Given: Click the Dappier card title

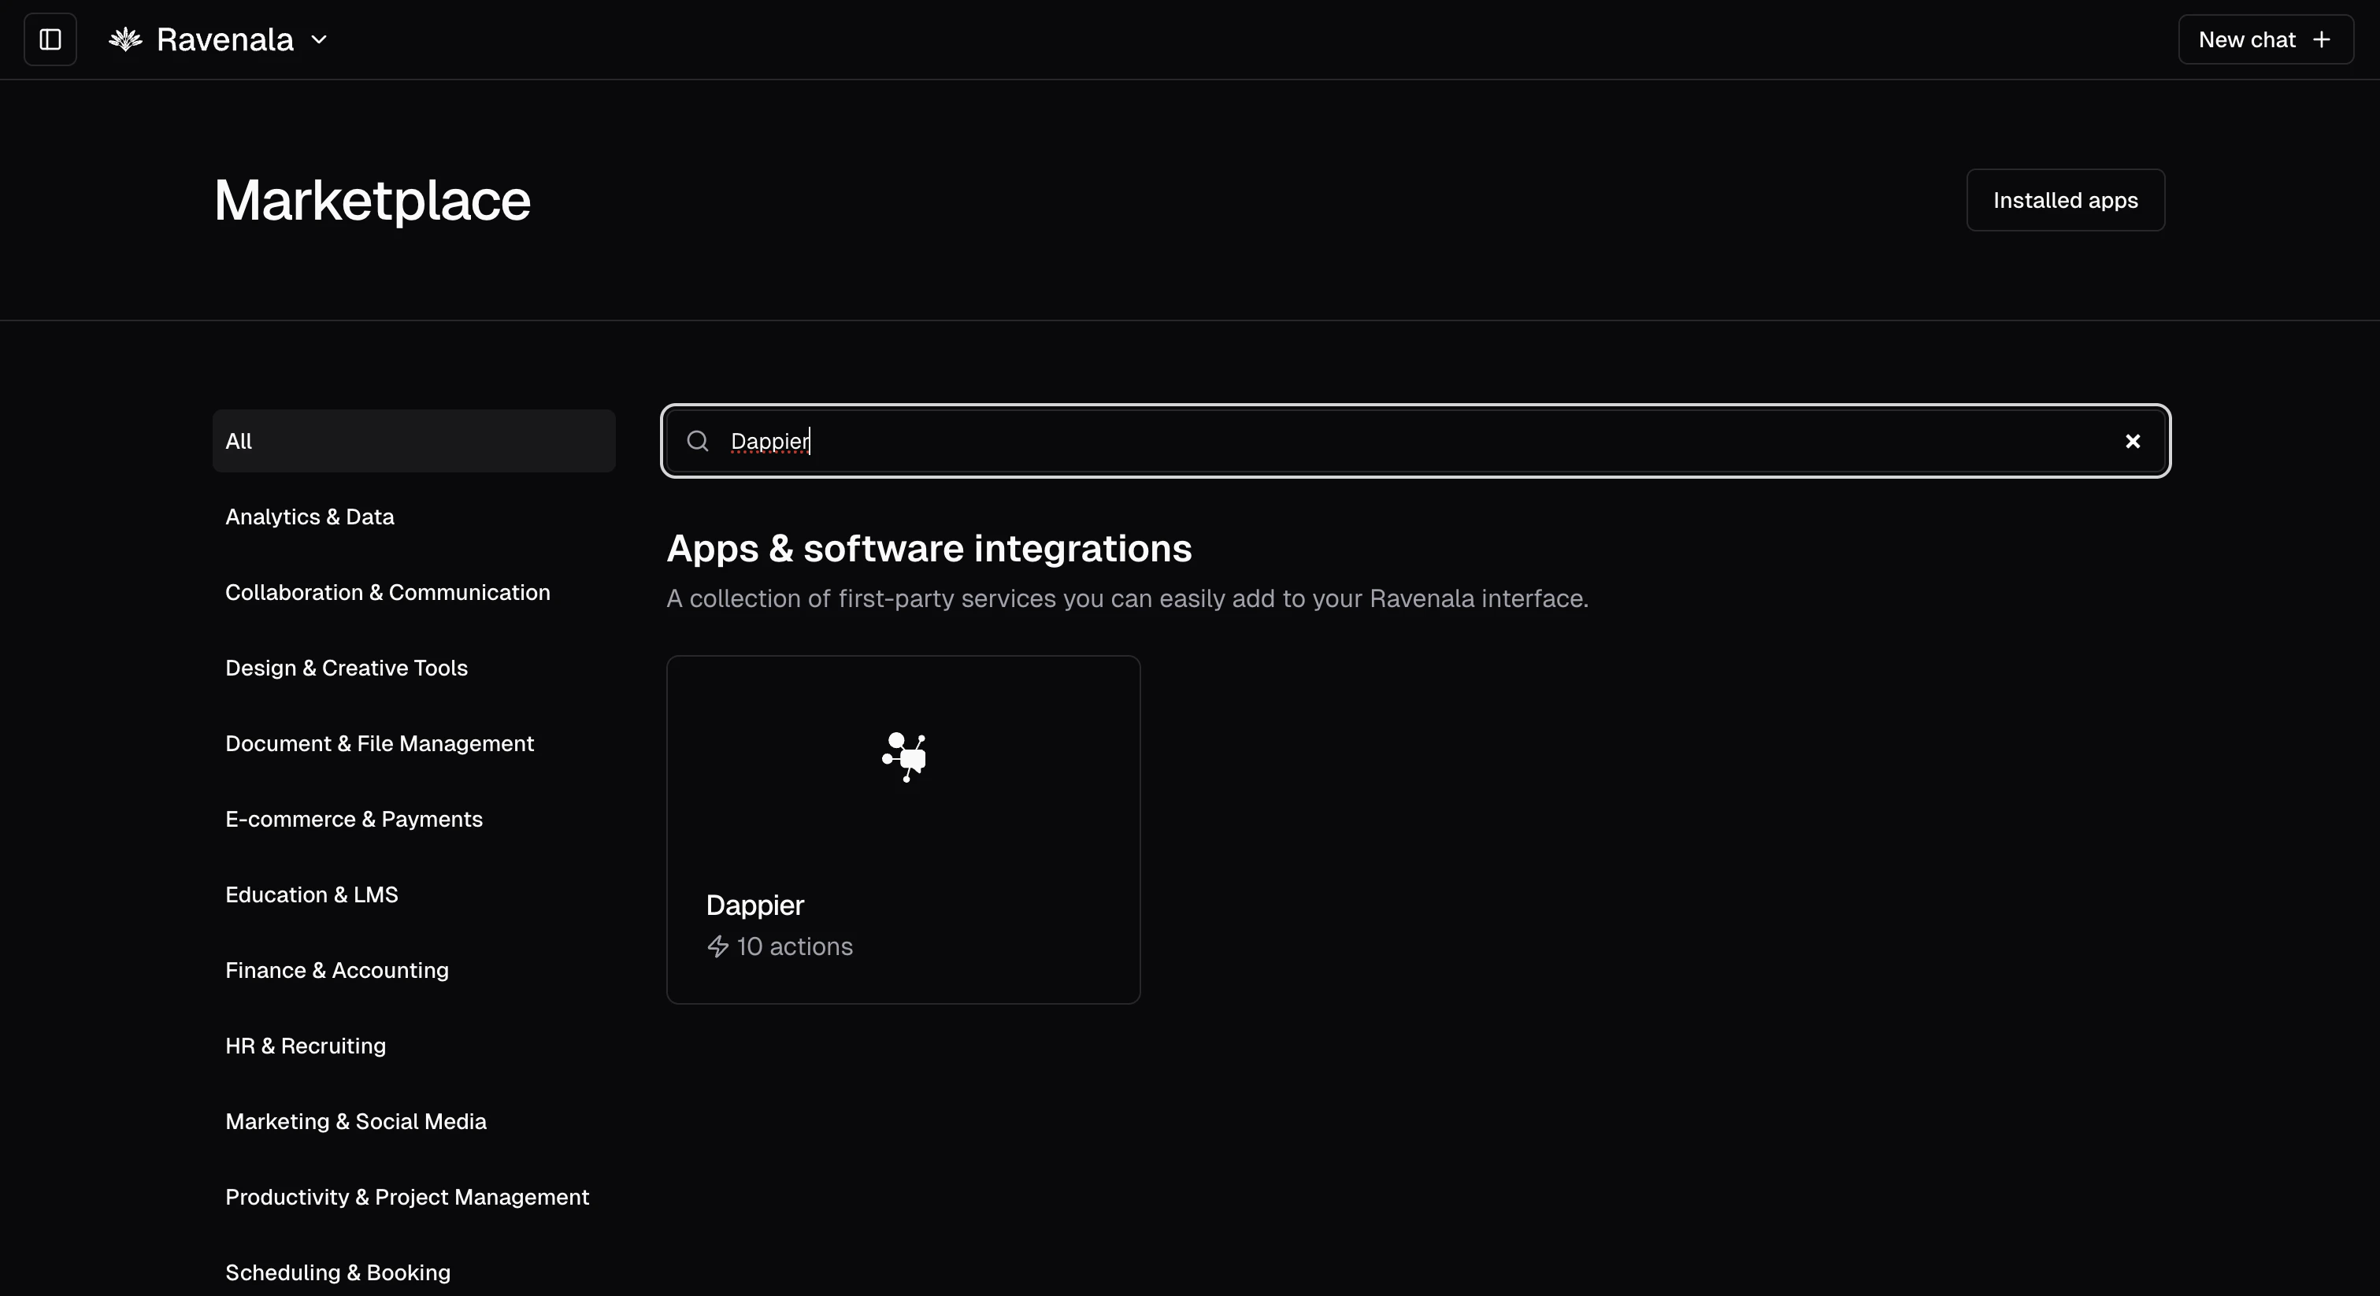Looking at the screenshot, I should tap(754, 905).
